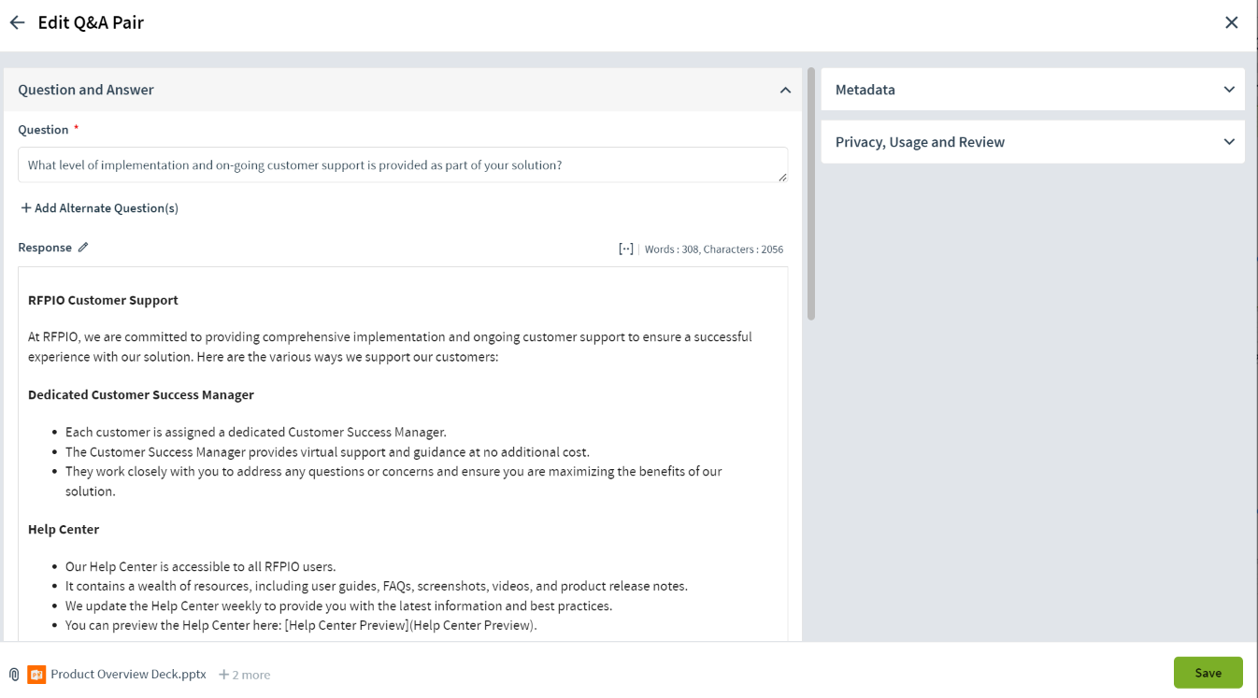Click the PowerPoint file icon
The image size is (1258, 698).
tap(36, 675)
